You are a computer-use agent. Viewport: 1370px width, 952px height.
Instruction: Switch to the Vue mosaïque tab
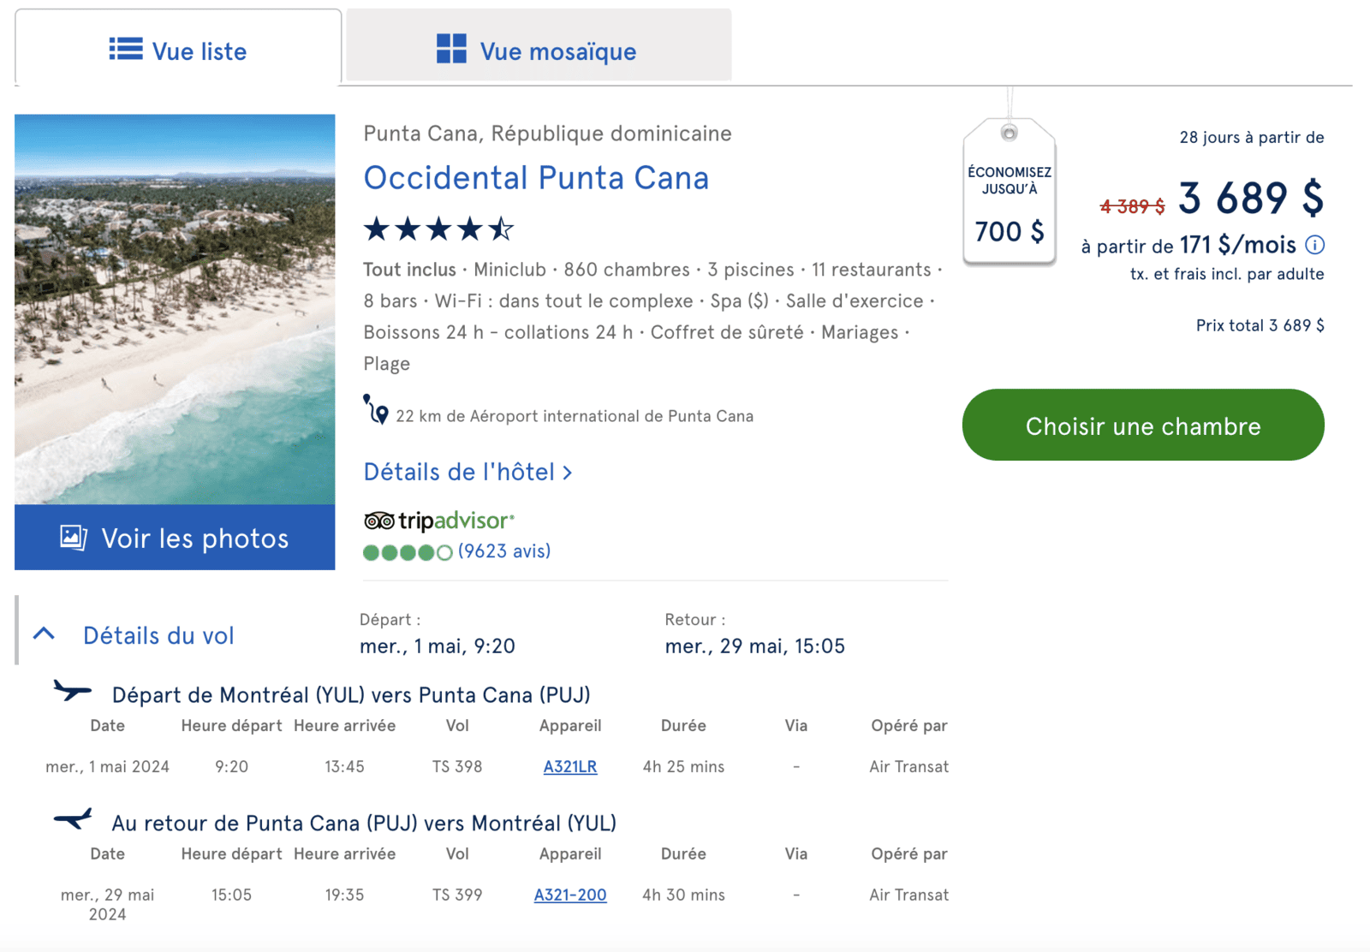537,51
